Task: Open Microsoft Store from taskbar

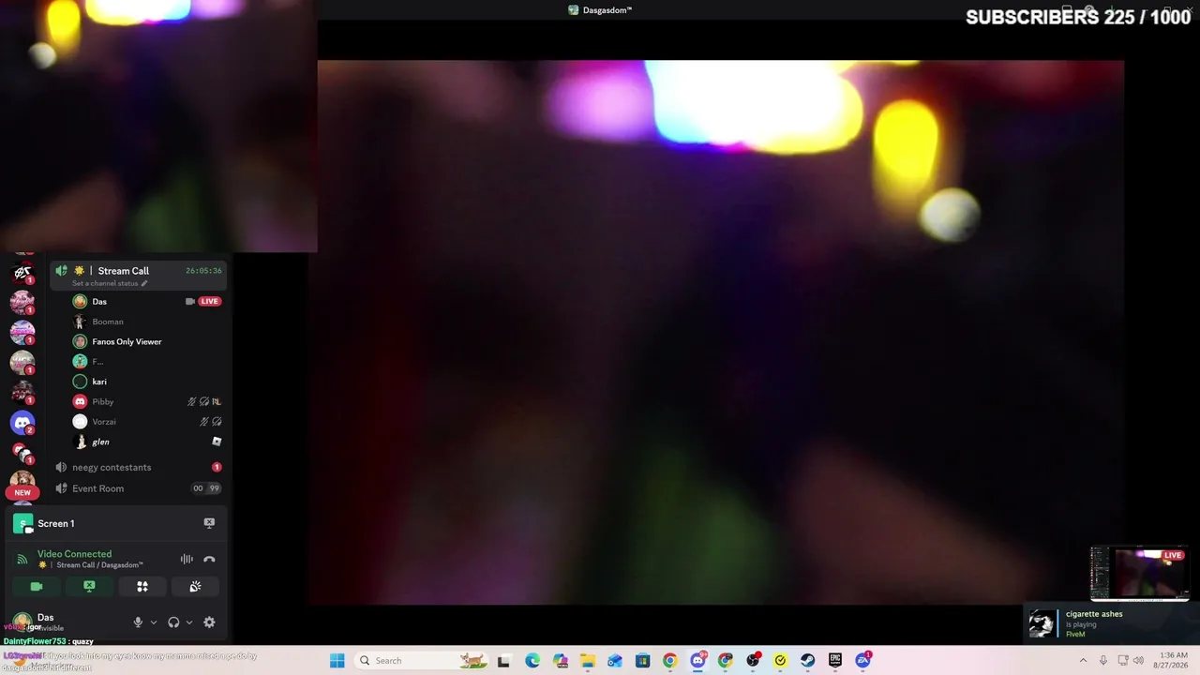Action: [642, 660]
